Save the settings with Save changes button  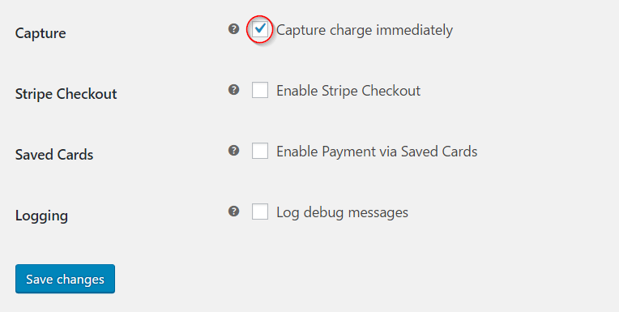pyautogui.click(x=65, y=279)
